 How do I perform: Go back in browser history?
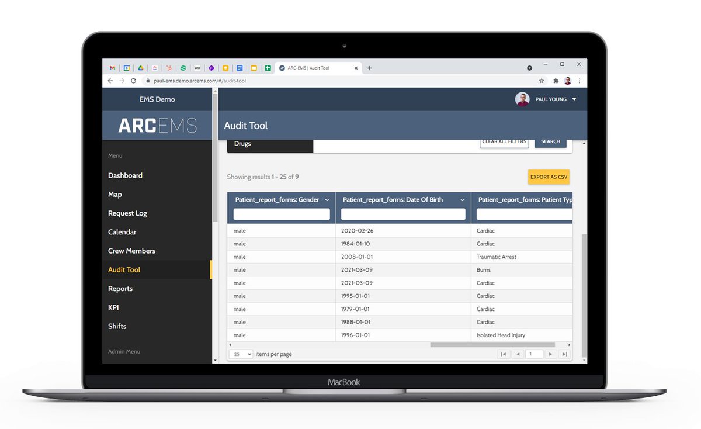[110, 81]
